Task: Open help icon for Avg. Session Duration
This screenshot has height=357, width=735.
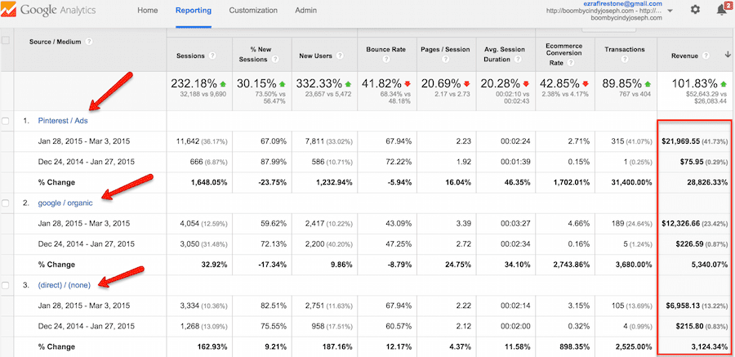Action: click(x=517, y=60)
